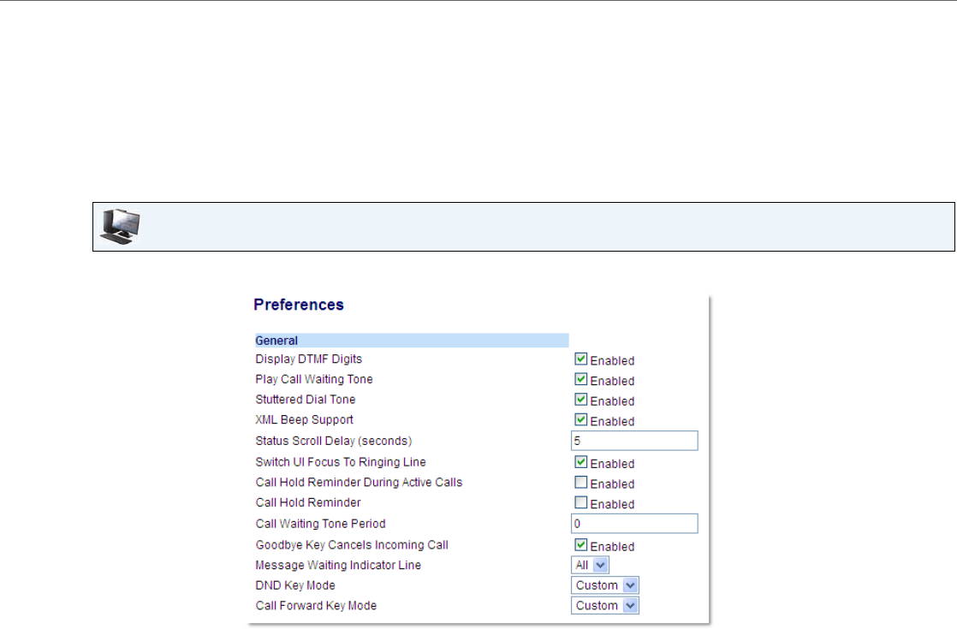Uncheck Goodbye Key Cancels Incoming Call
957x629 pixels.
click(x=581, y=545)
